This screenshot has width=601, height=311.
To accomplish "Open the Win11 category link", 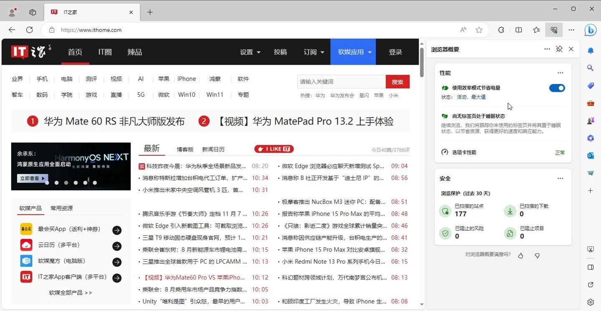I will point(215,95).
